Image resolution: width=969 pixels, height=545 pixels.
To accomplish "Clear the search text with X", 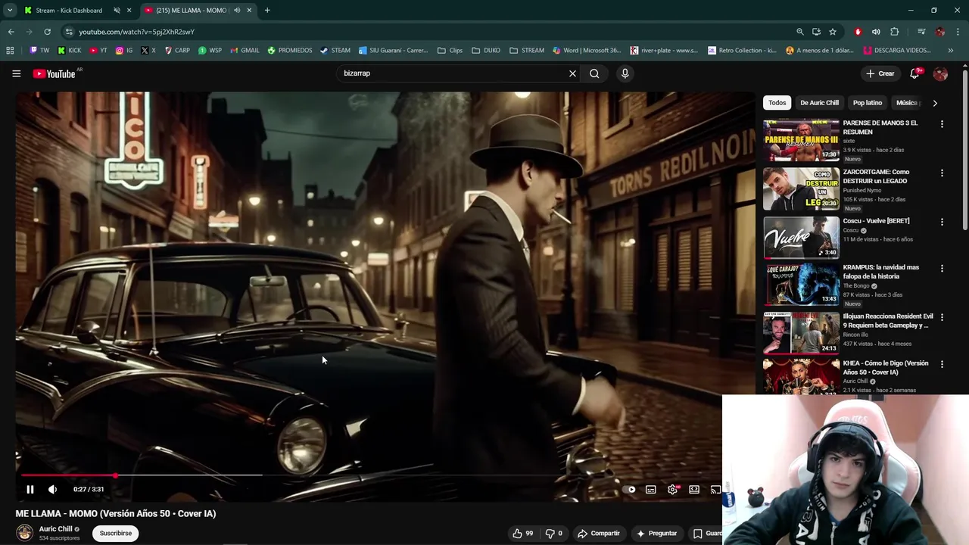I will [x=572, y=73].
